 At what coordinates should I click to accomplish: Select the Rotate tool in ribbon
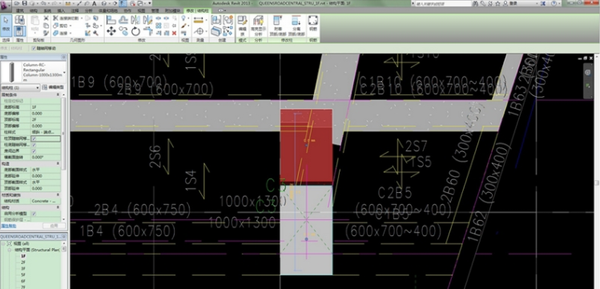coord(135,31)
